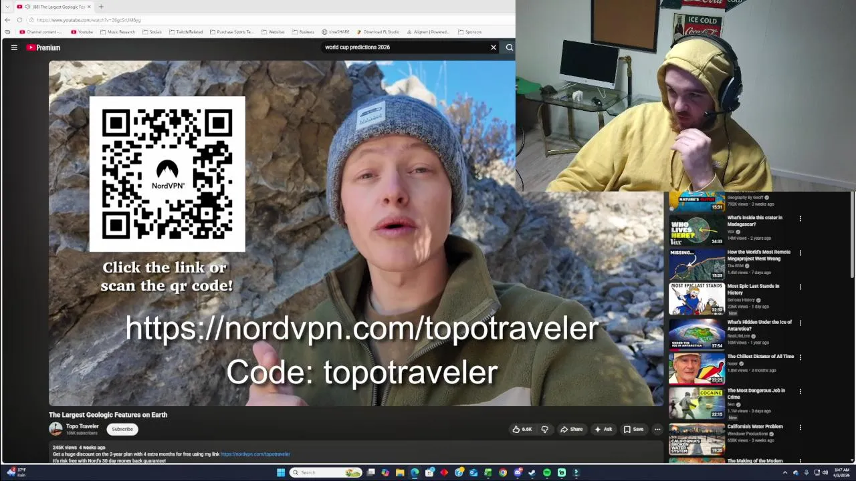Open the Ask AI button
Image resolution: width=856 pixels, height=481 pixels.
click(603, 429)
